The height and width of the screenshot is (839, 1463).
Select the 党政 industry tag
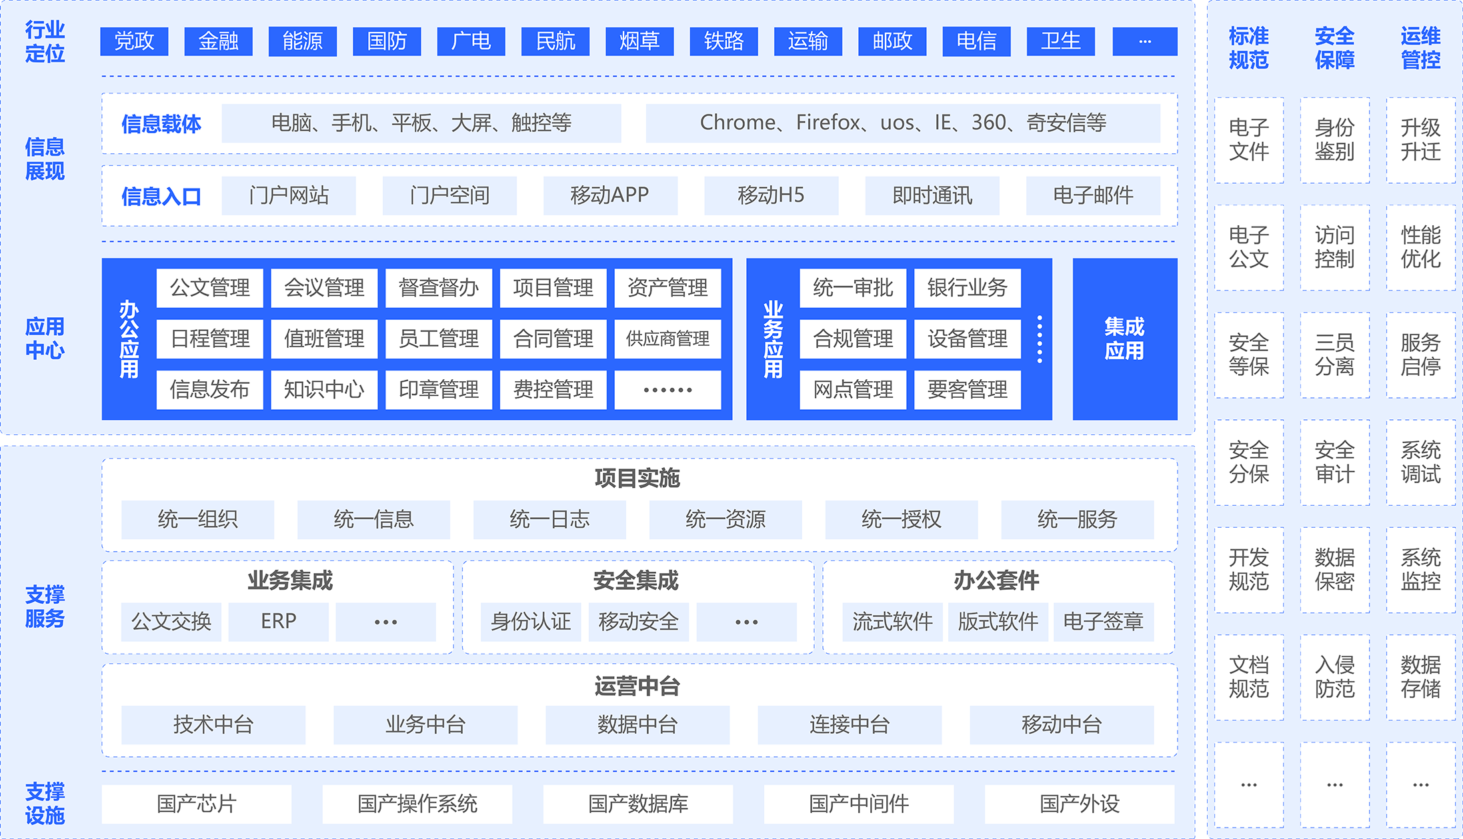134,41
